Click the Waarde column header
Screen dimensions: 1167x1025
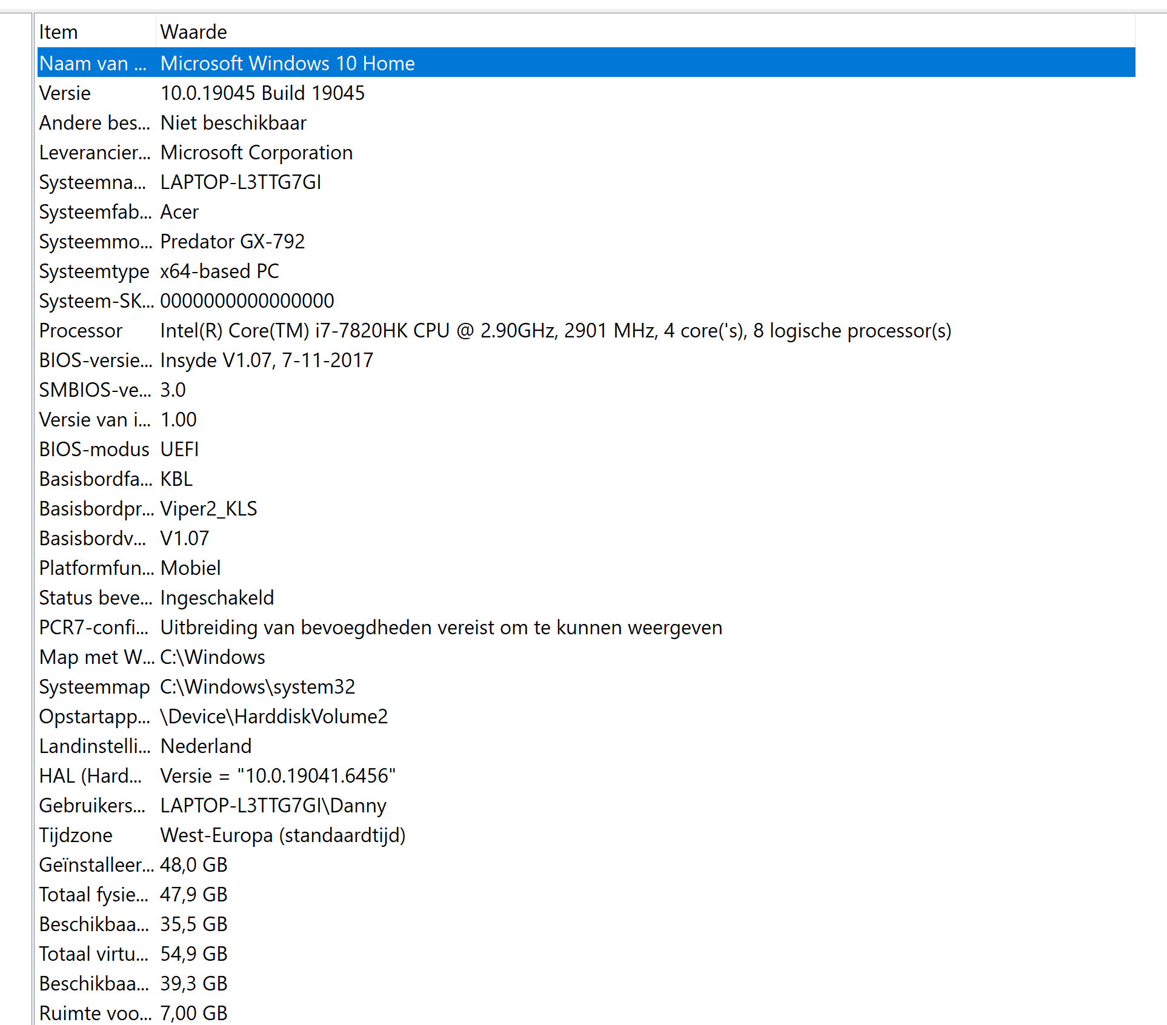click(x=645, y=32)
